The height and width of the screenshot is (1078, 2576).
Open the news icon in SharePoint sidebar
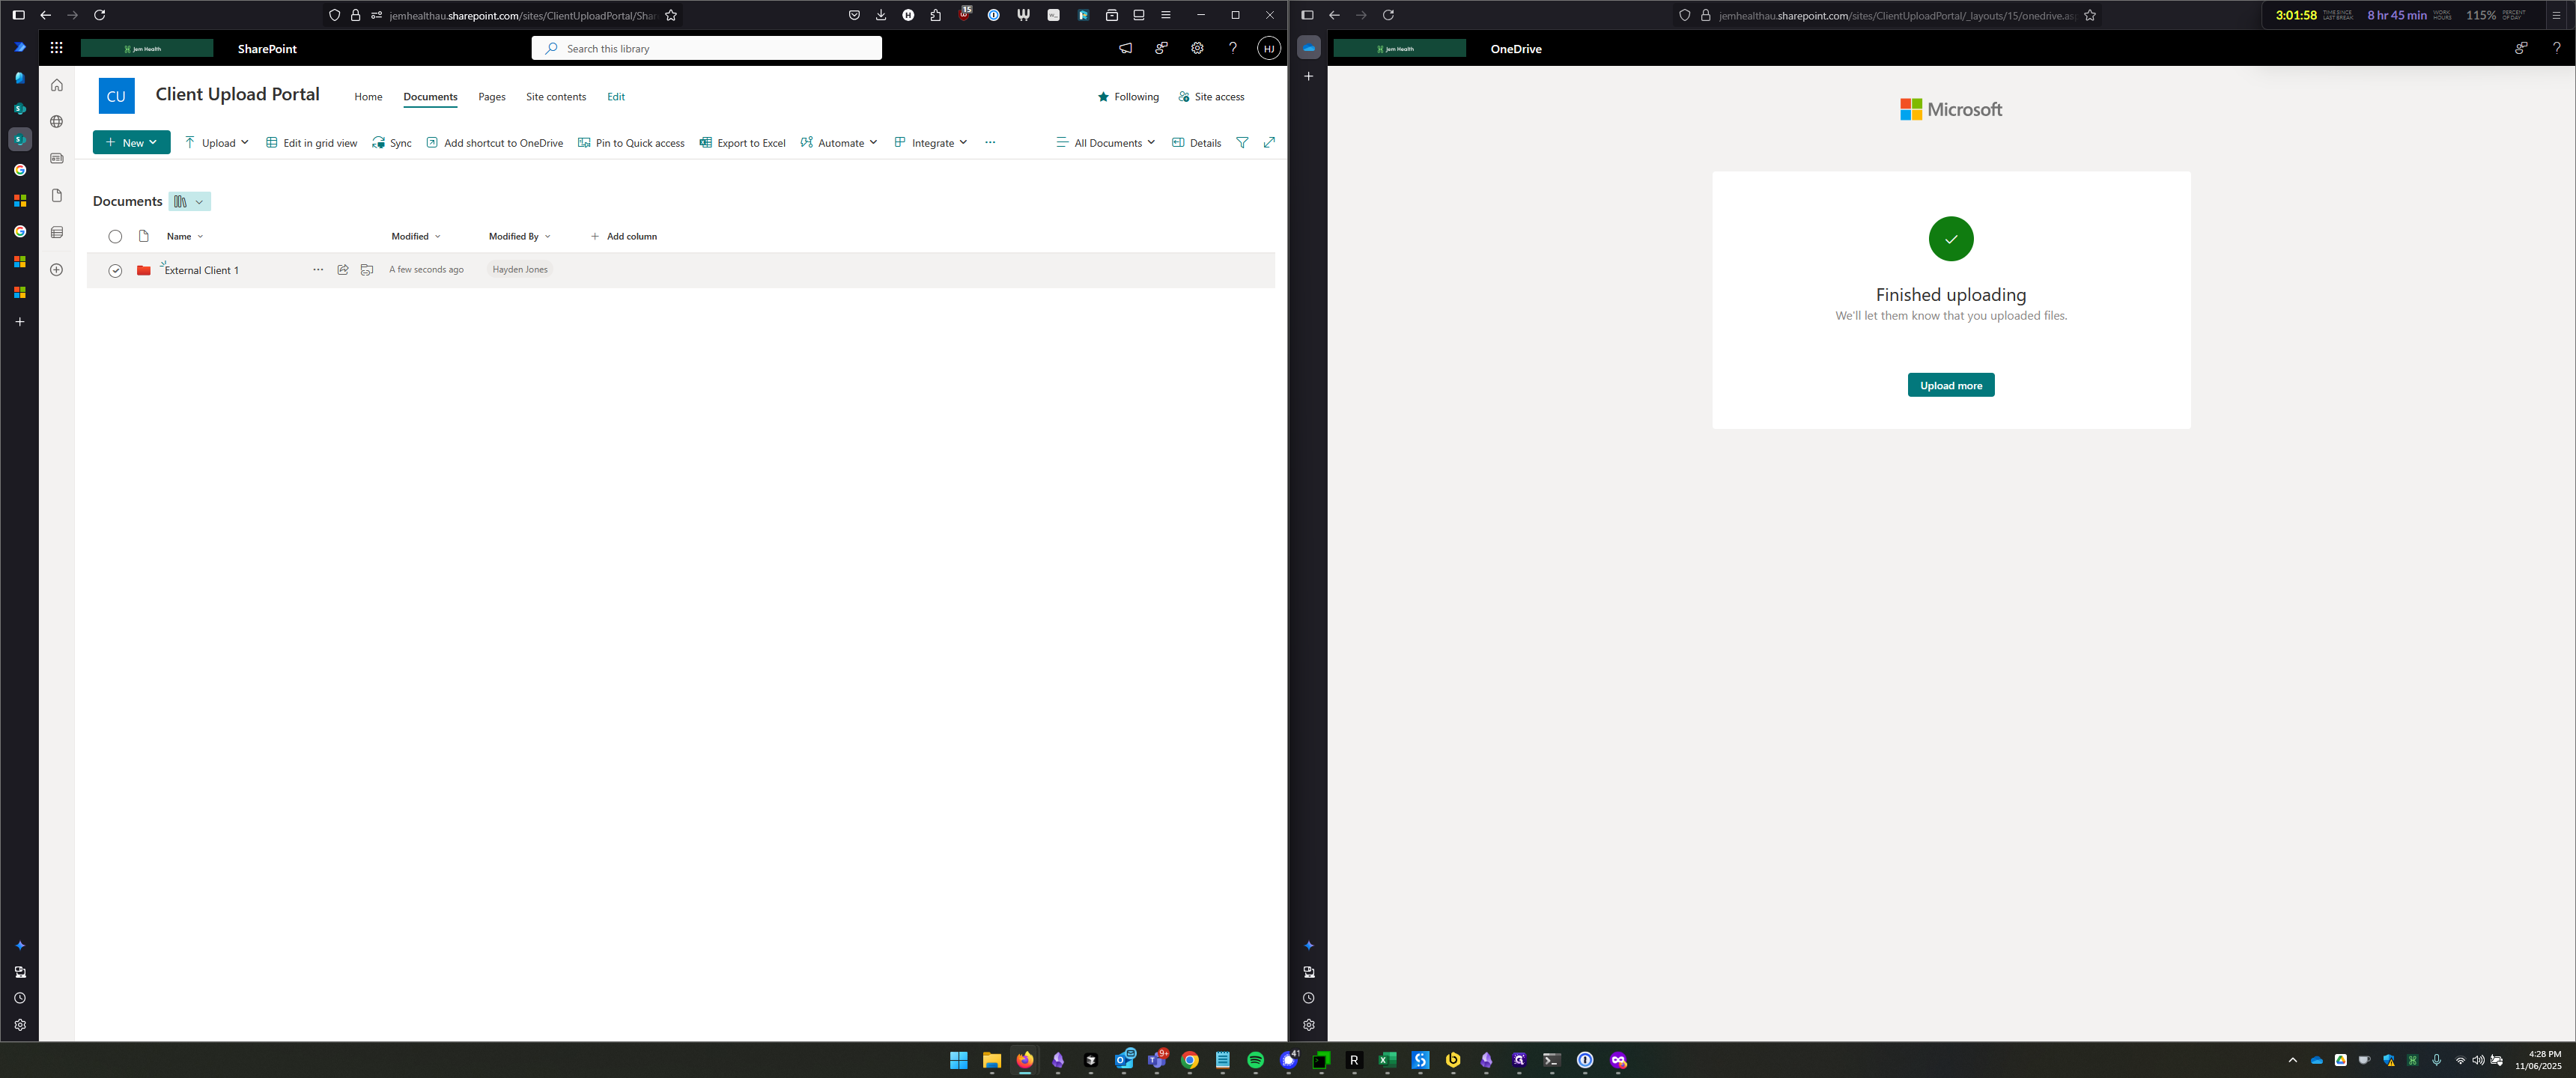tap(57, 158)
